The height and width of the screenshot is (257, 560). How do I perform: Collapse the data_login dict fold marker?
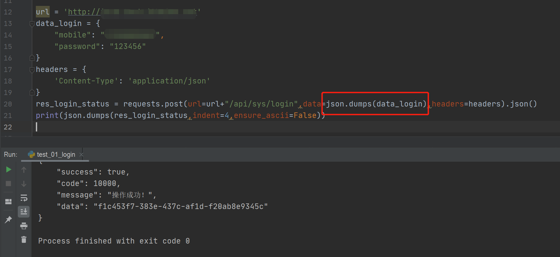(32, 24)
